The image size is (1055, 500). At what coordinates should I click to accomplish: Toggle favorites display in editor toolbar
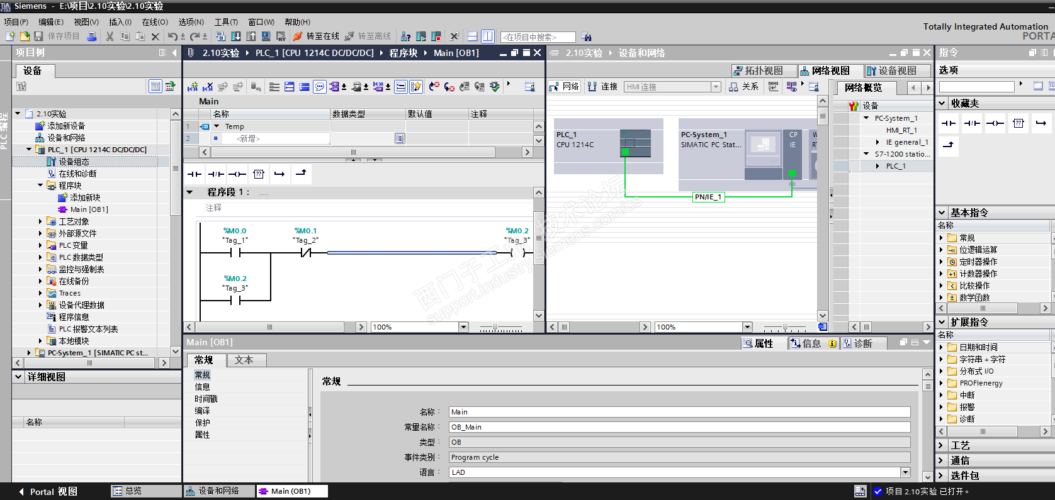point(416,87)
